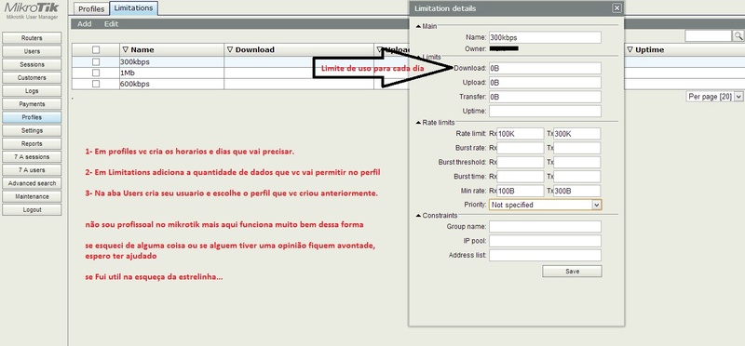Viewport: 745px width, 346px height.
Task: Click the Burst rate Tx field
Action: pyautogui.click(x=577, y=148)
